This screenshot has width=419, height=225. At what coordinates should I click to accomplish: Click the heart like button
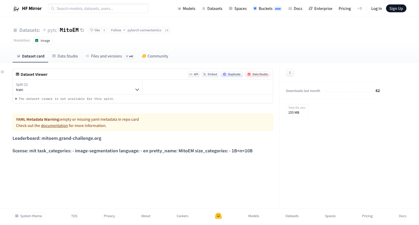pyautogui.click(x=95, y=30)
